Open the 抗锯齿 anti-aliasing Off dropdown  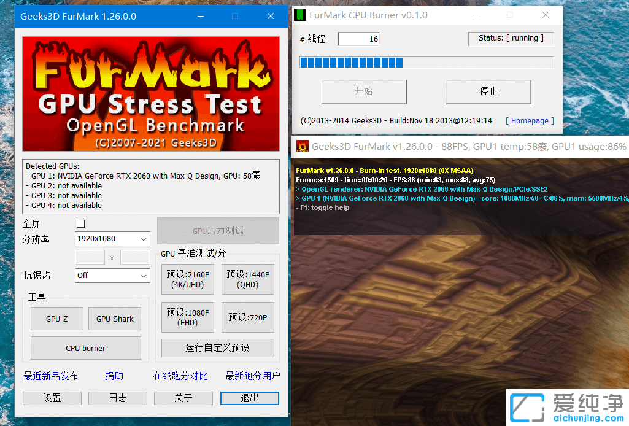click(x=112, y=276)
